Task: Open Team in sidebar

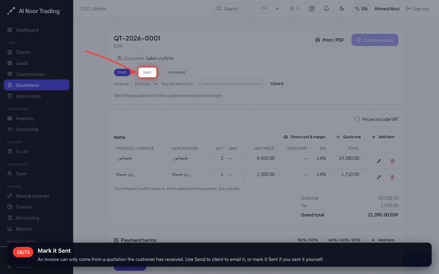Action: [37, 174]
